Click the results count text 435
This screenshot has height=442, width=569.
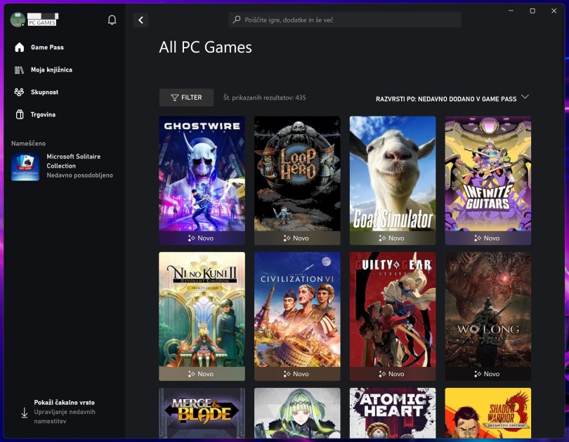[265, 98]
